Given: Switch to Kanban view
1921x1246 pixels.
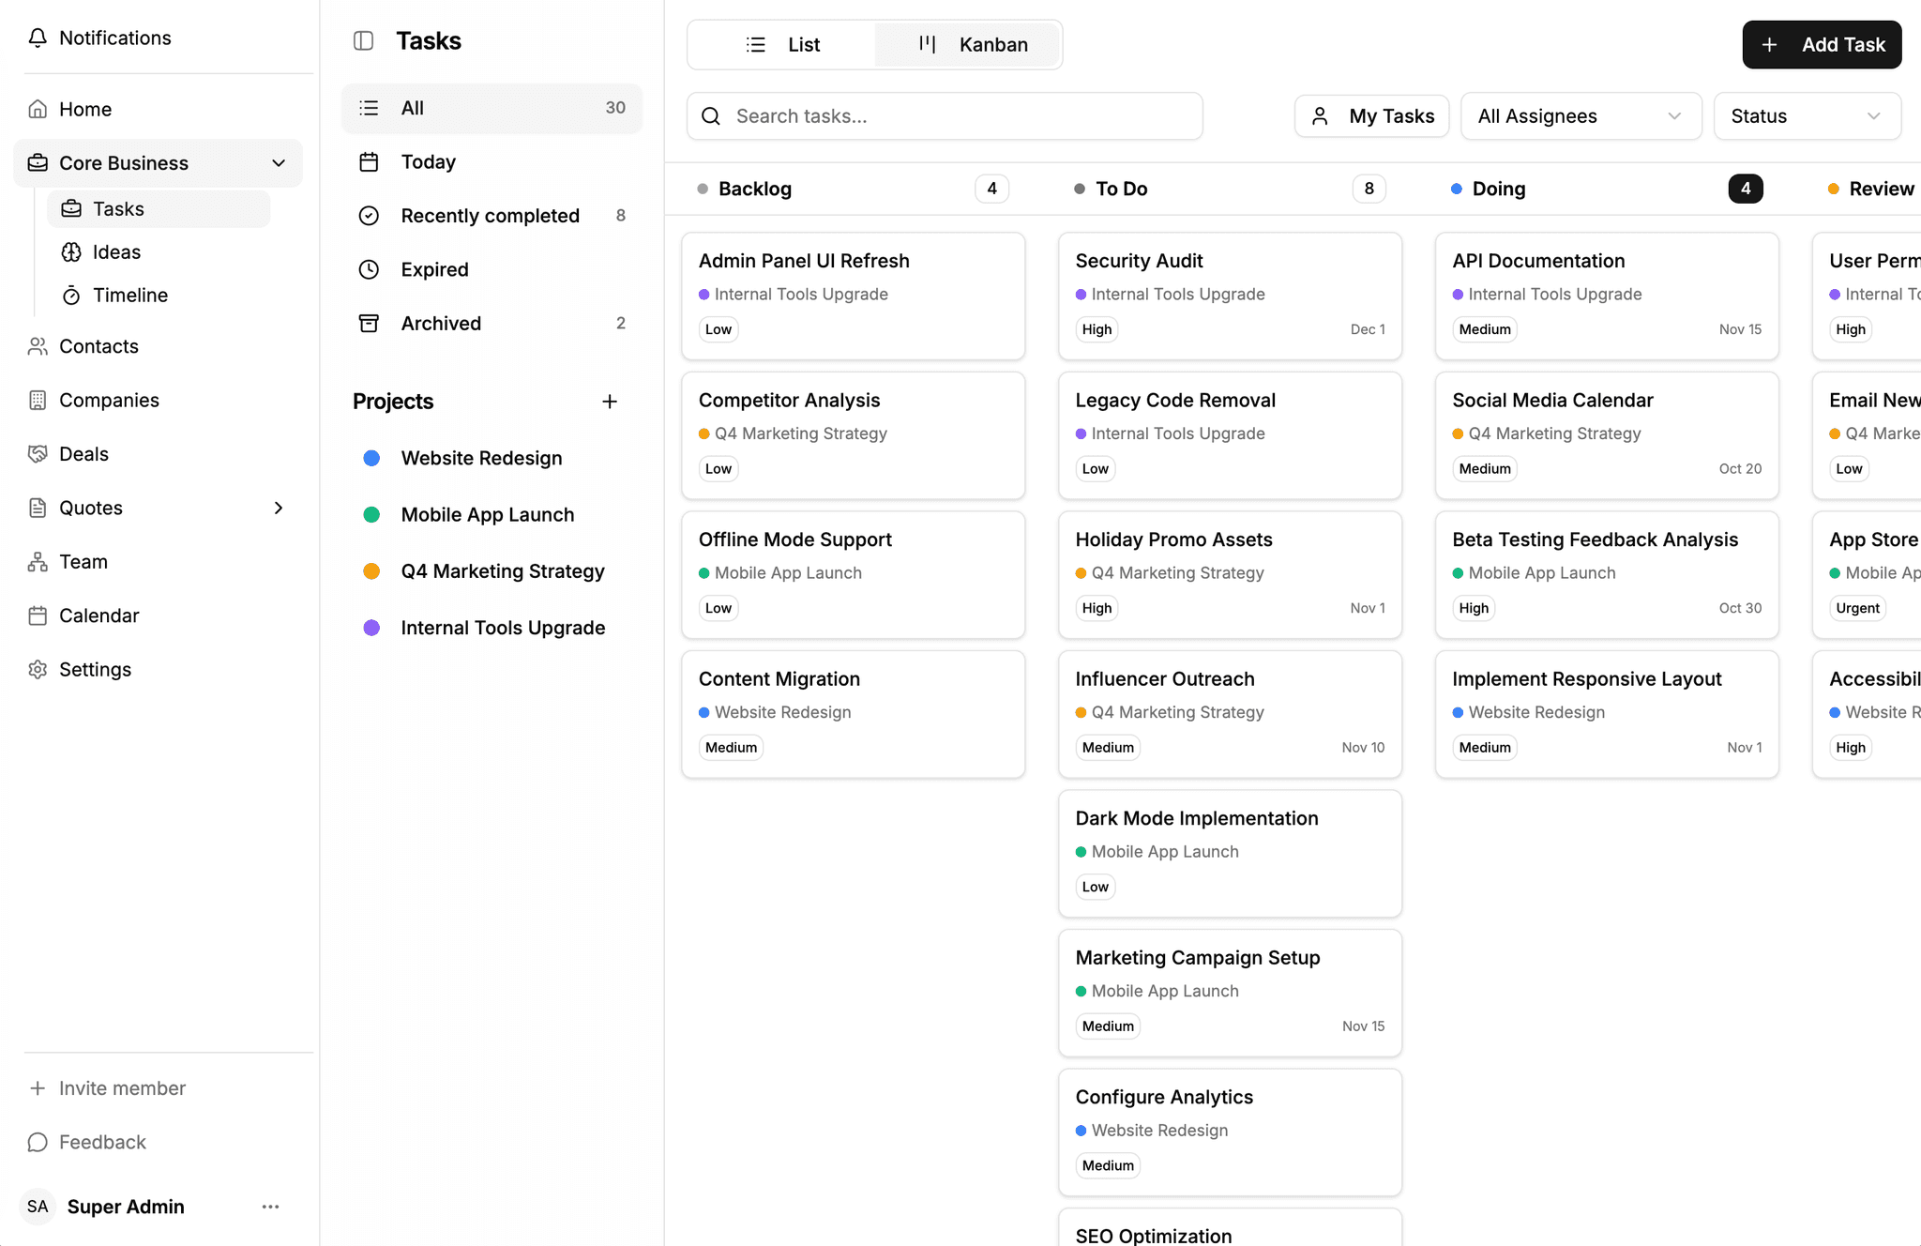Looking at the screenshot, I should click(973, 45).
